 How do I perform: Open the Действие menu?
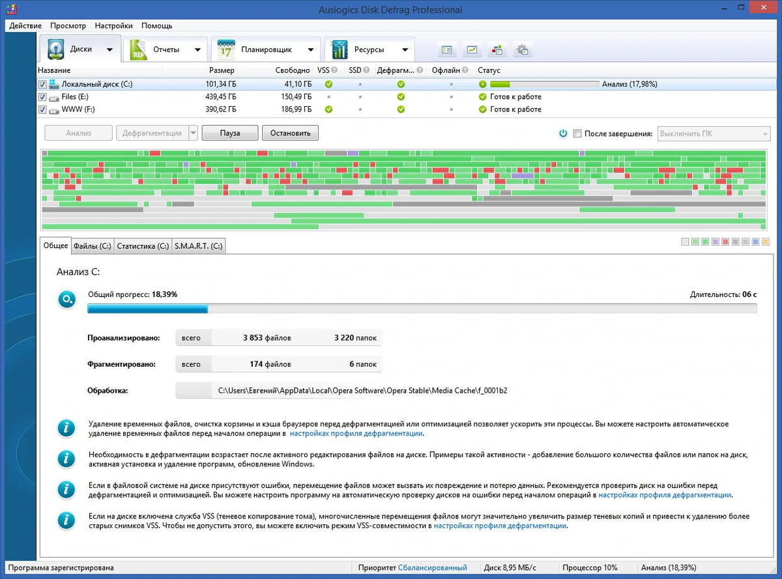(26, 25)
